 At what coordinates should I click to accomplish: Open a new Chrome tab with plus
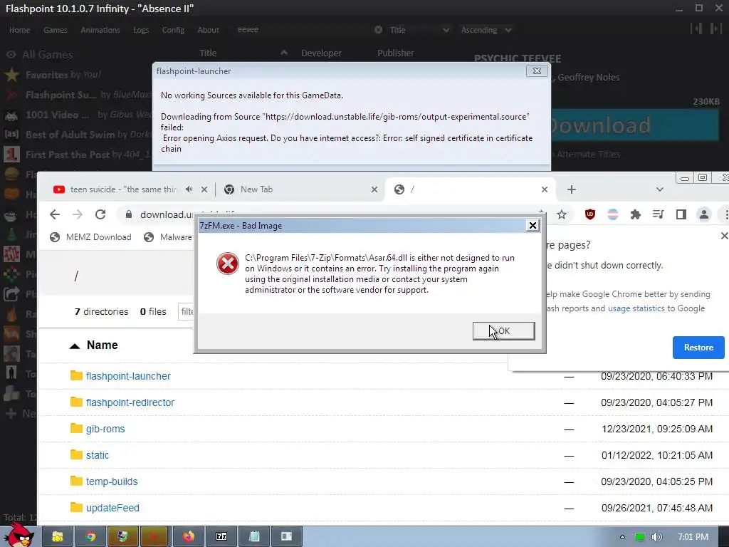point(572,189)
